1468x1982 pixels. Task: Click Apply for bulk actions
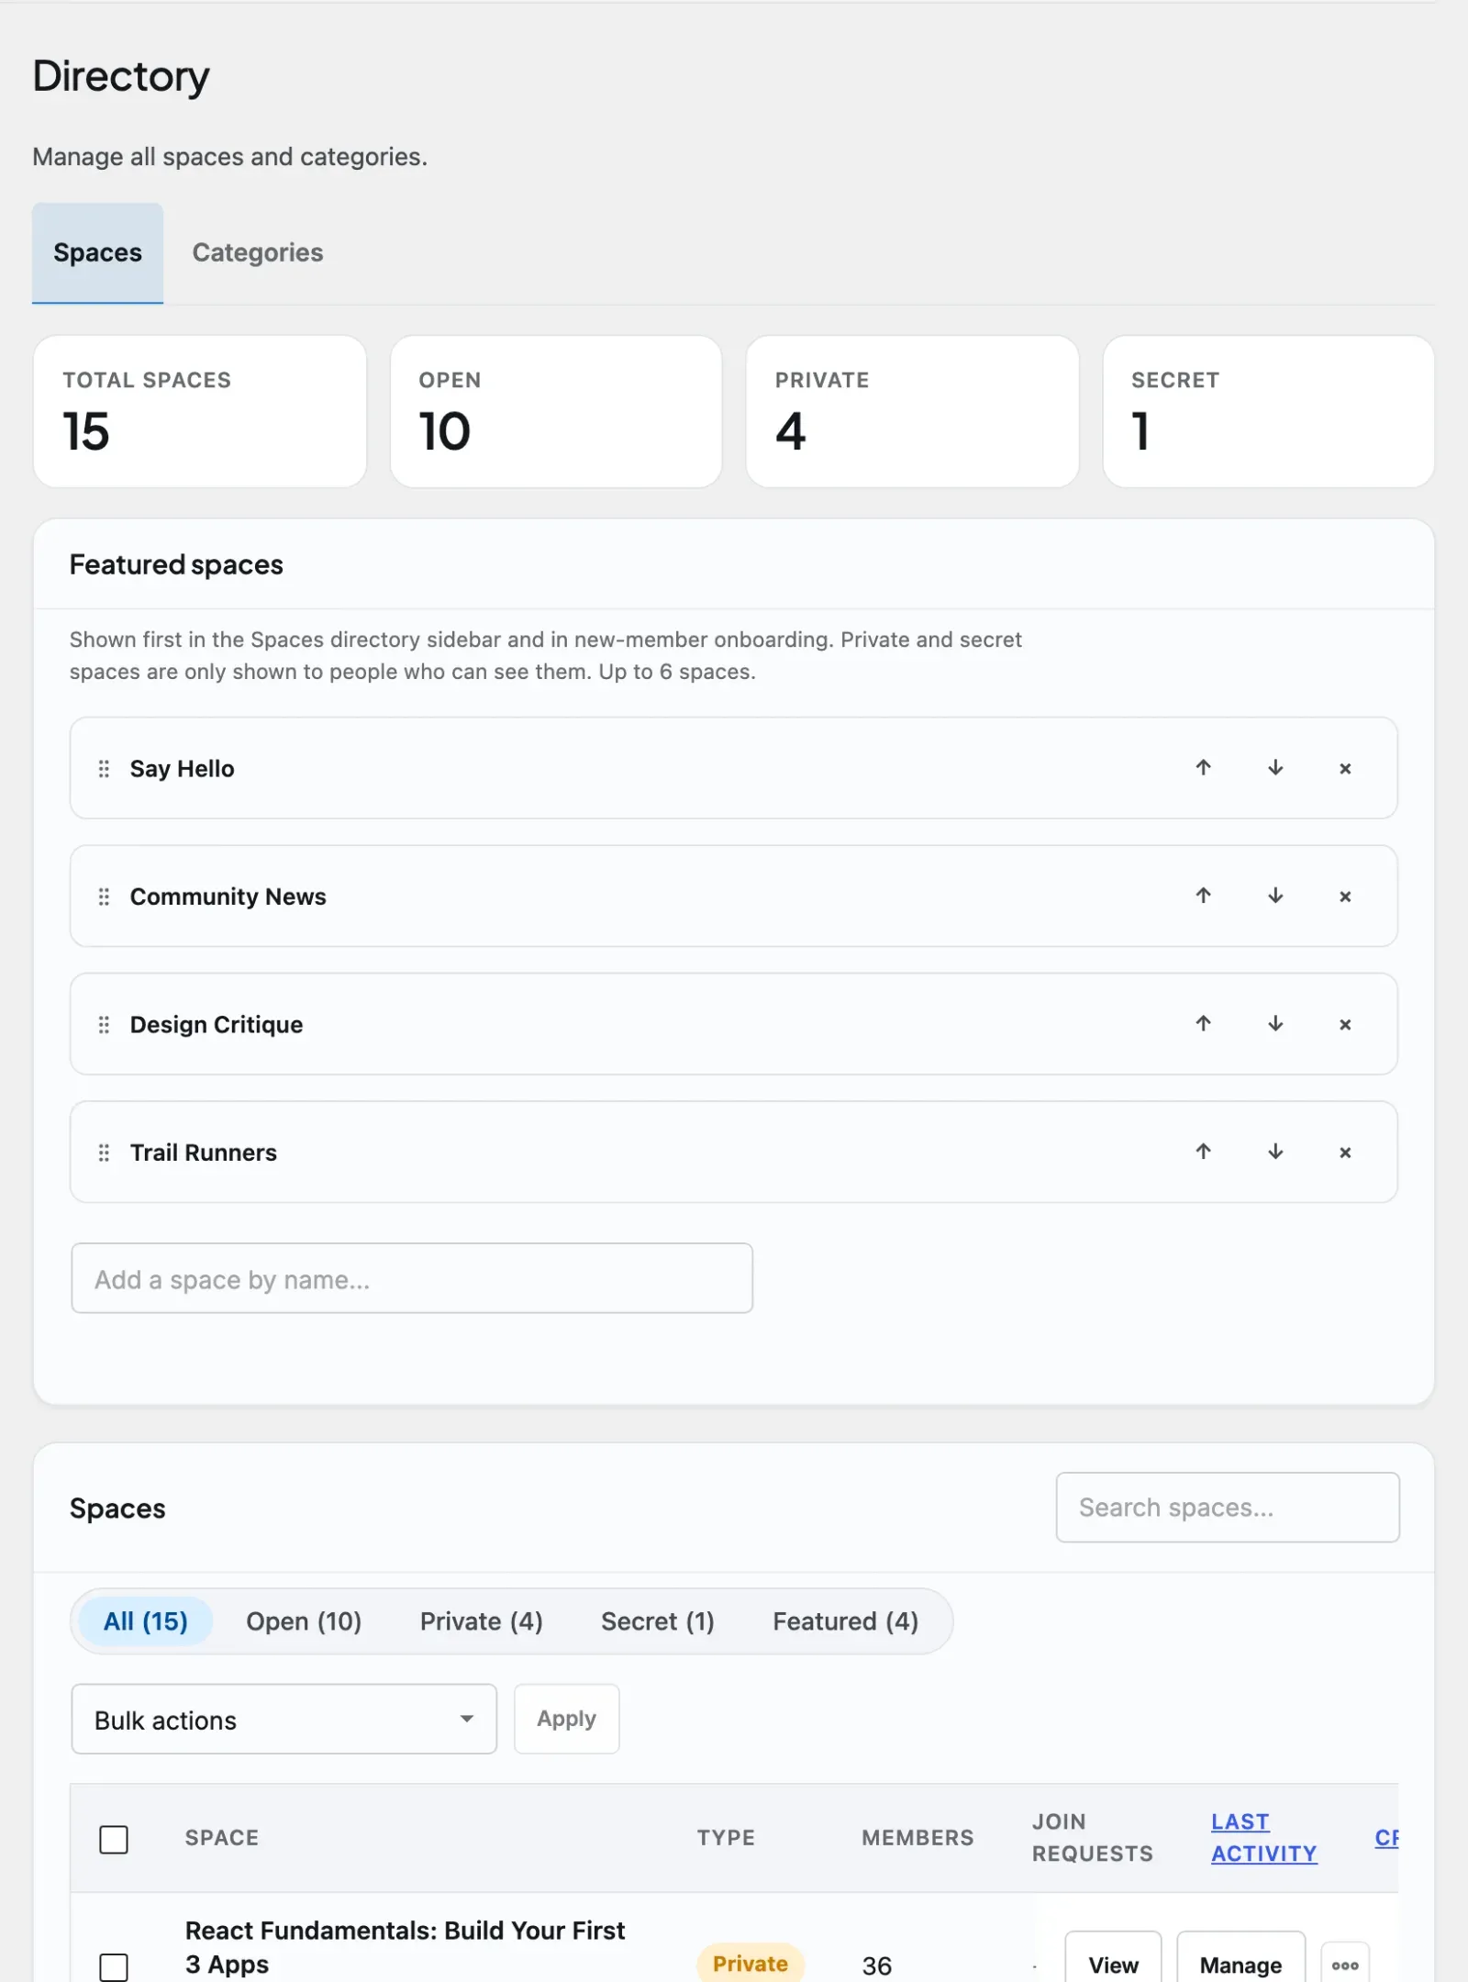566,1719
